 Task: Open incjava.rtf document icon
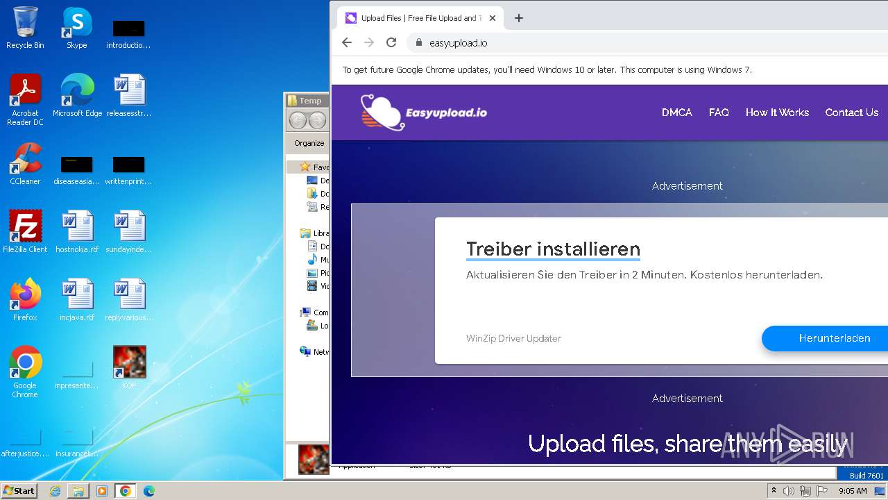[x=77, y=300]
